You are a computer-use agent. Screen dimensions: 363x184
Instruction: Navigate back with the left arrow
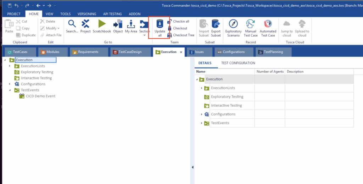point(38,5)
